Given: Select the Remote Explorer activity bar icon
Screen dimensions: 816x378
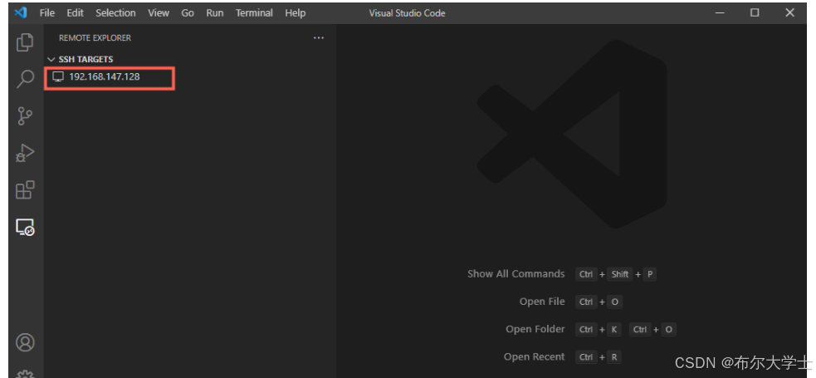Looking at the screenshot, I should pyautogui.click(x=25, y=228).
